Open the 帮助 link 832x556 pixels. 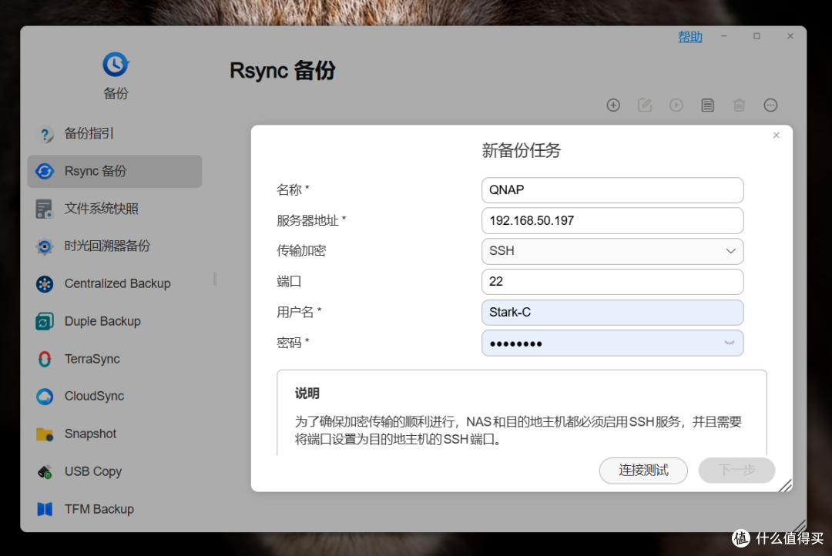(689, 37)
